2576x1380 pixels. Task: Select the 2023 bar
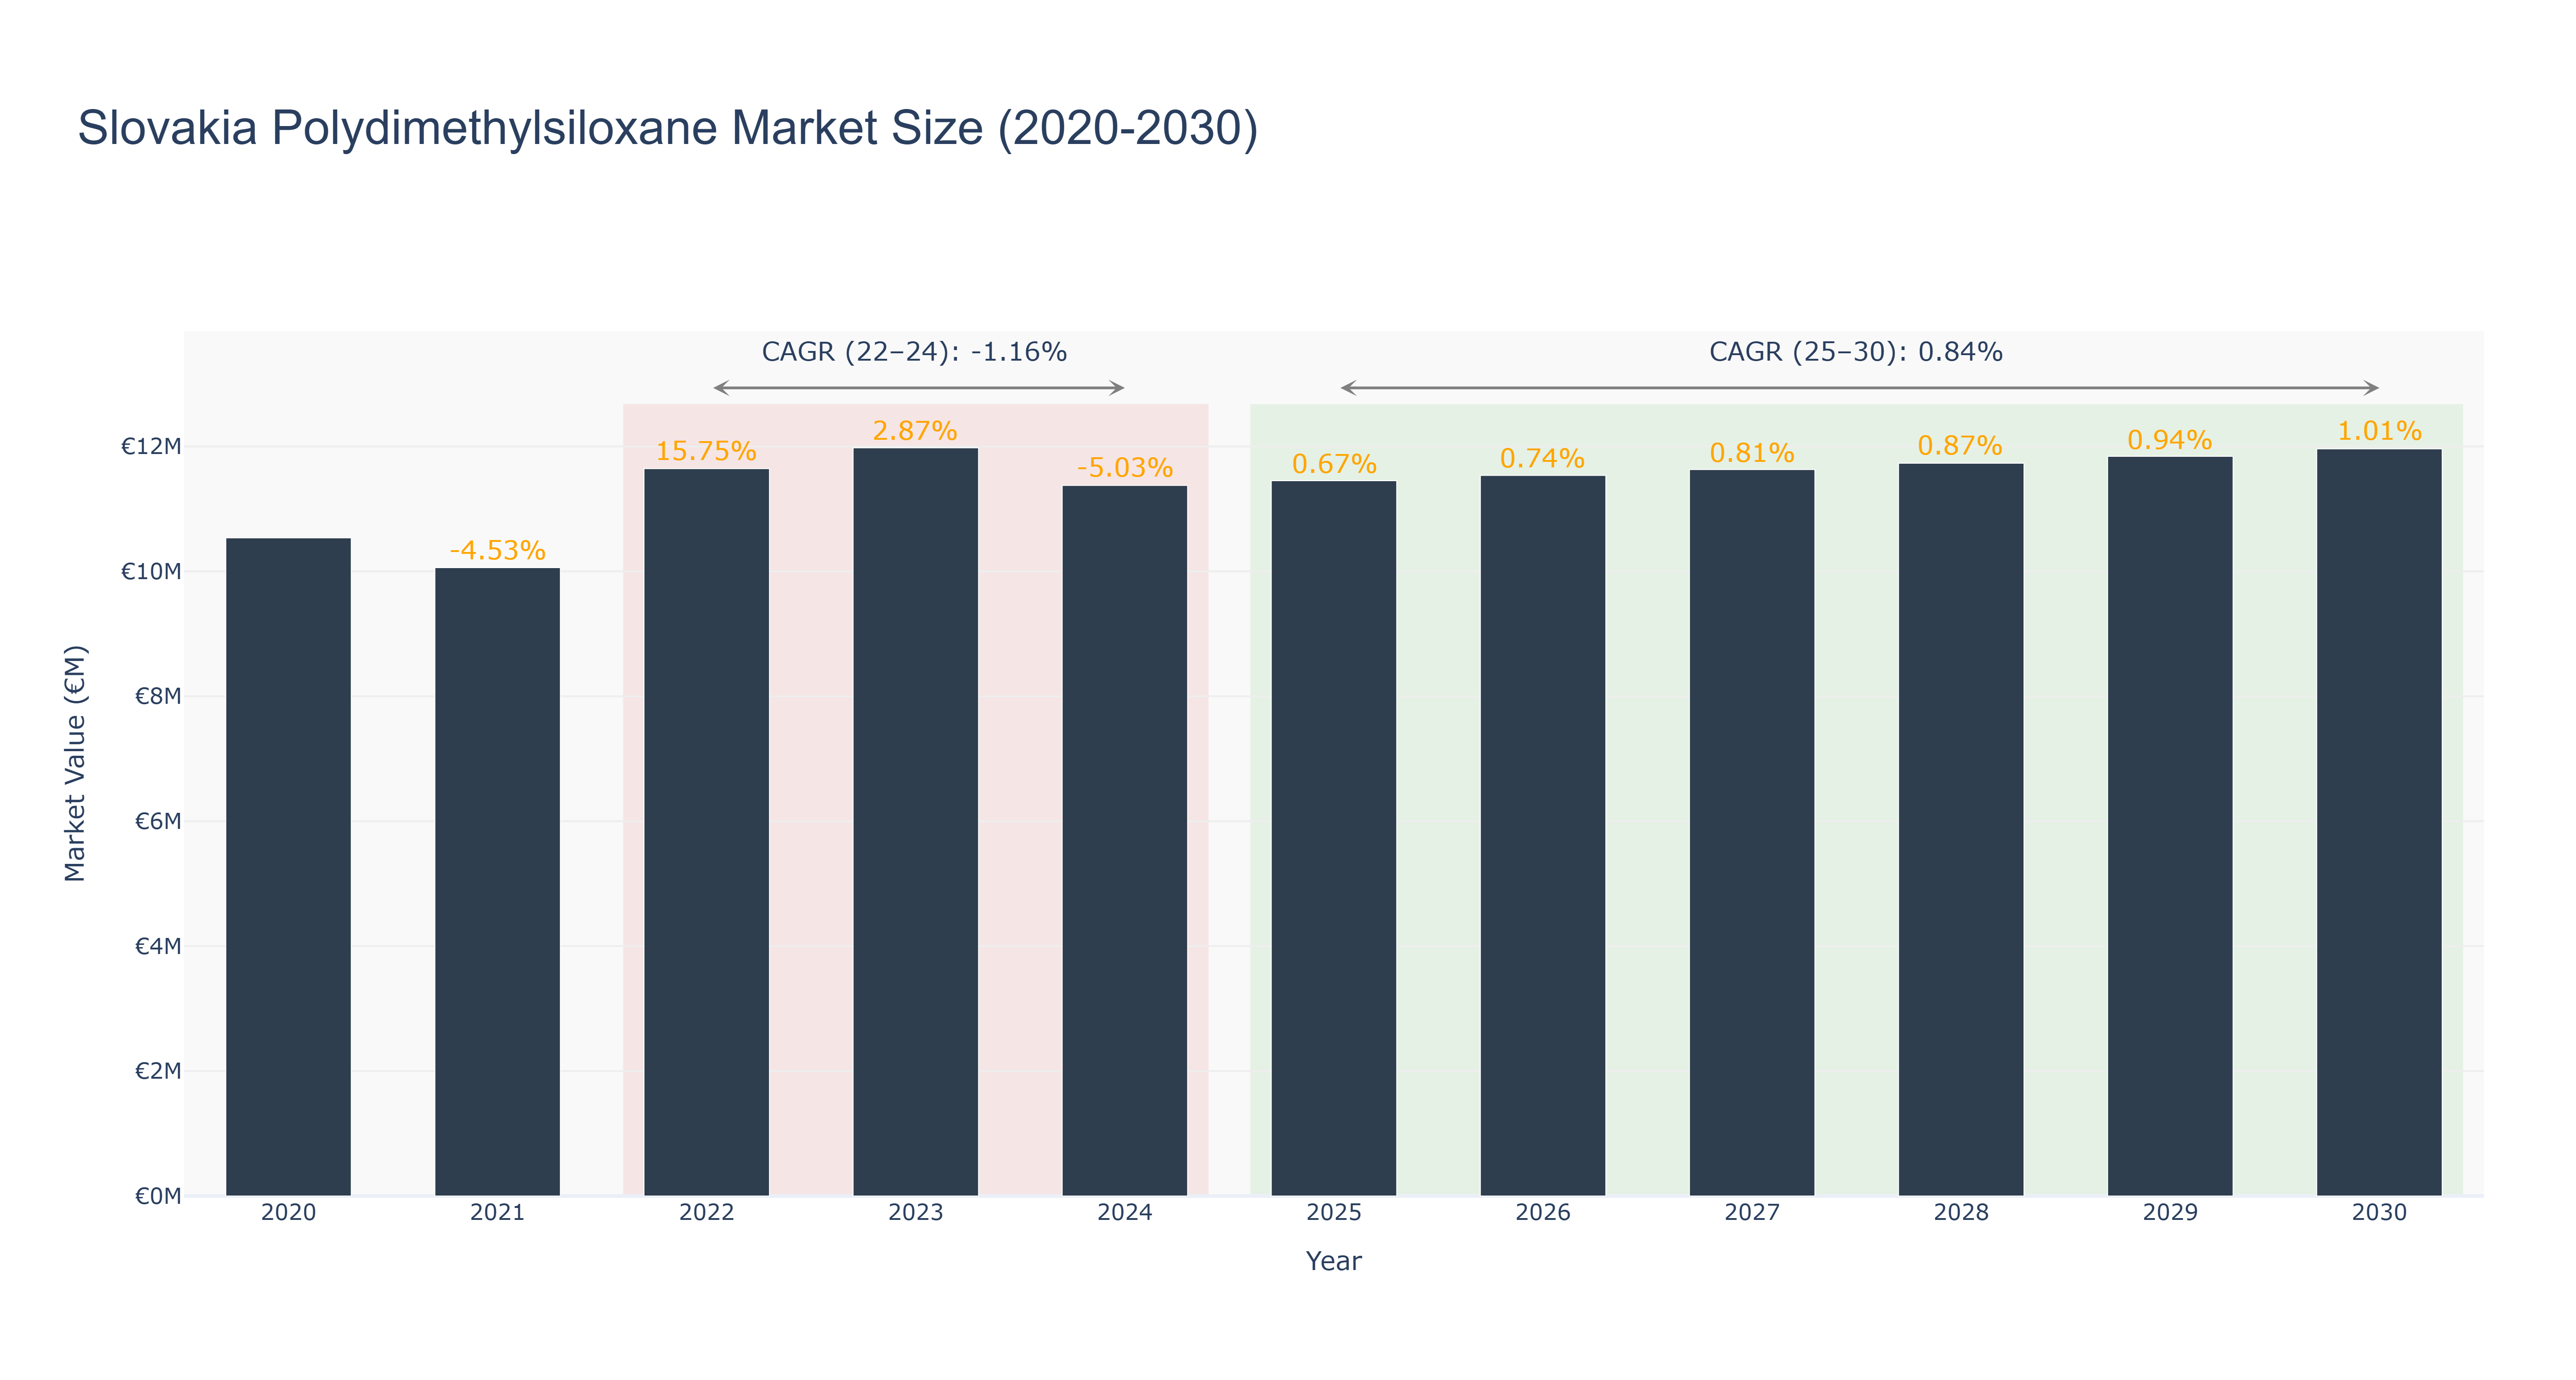[x=915, y=822]
